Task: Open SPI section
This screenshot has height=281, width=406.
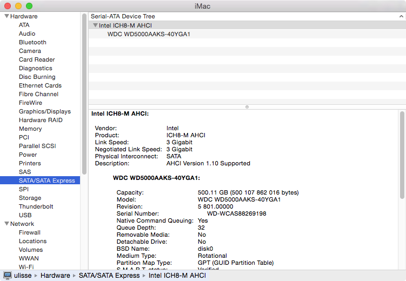Action: (x=24, y=189)
